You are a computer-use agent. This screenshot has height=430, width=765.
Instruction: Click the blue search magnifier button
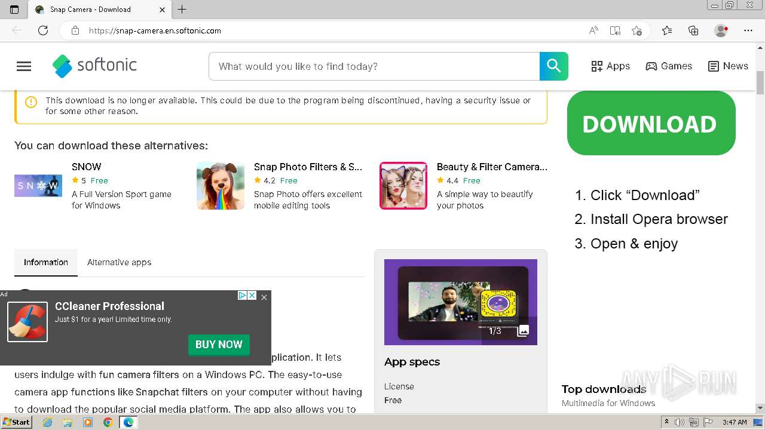(554, 66)
